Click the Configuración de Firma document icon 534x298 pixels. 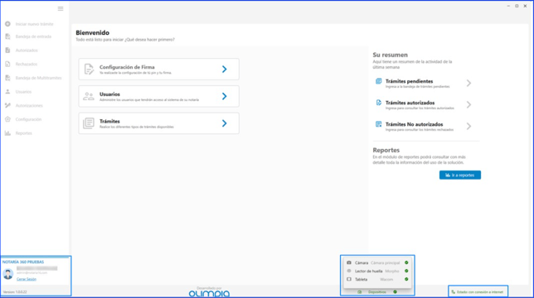click(89, 69)
